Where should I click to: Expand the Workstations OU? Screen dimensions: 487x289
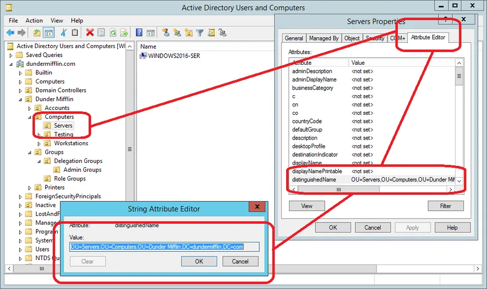point(39,144)
